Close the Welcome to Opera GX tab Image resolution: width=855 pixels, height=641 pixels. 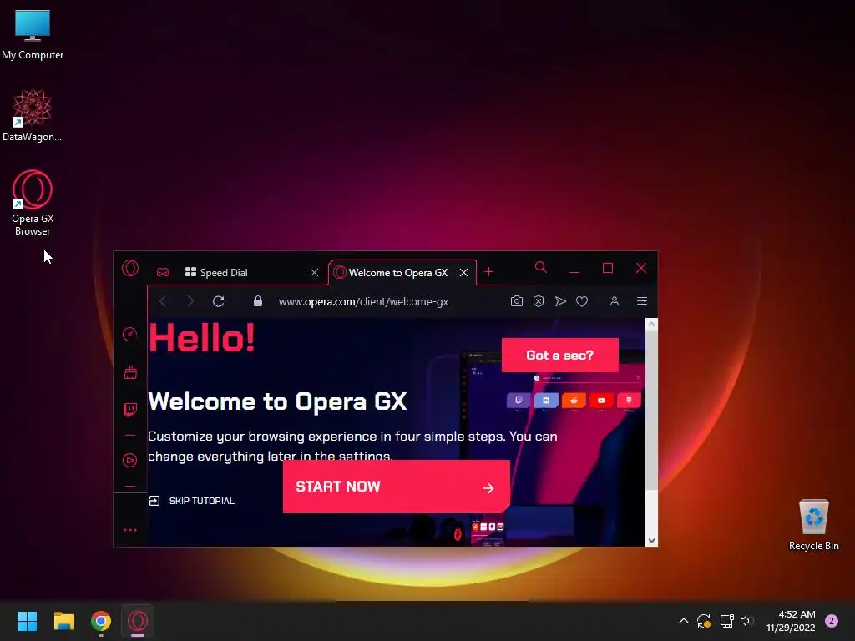pos(463,273)
